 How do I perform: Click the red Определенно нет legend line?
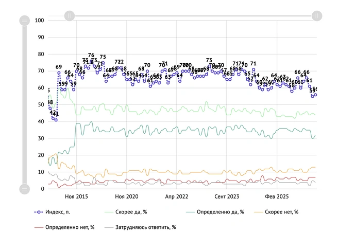tap(39, 227)
